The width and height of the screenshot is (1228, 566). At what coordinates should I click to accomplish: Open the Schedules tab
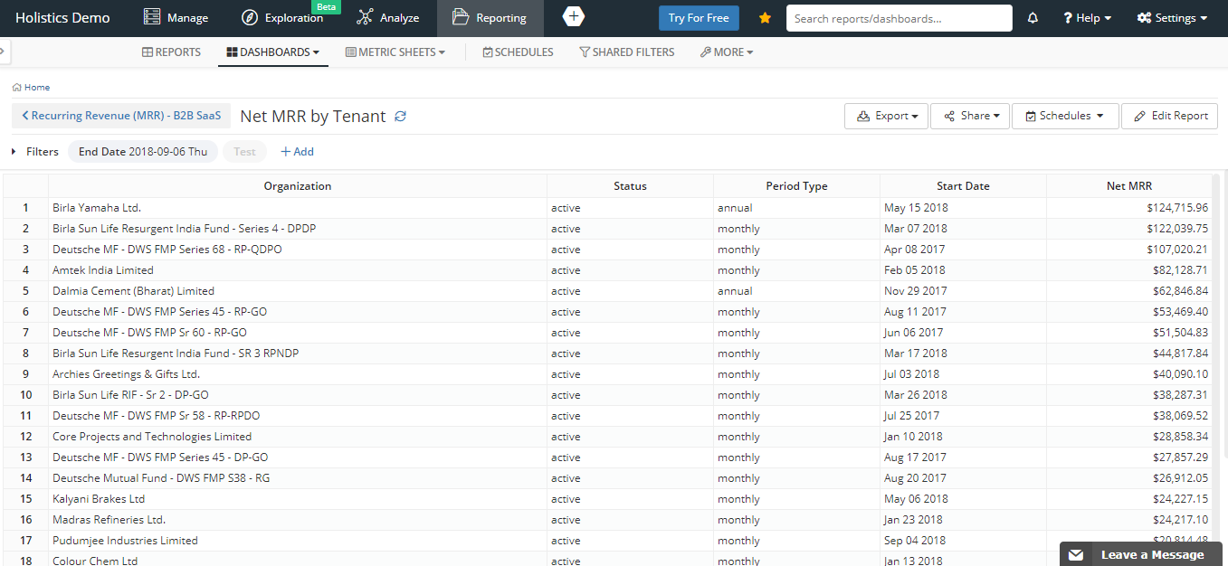pyautogui.click(x=518, y=52)
